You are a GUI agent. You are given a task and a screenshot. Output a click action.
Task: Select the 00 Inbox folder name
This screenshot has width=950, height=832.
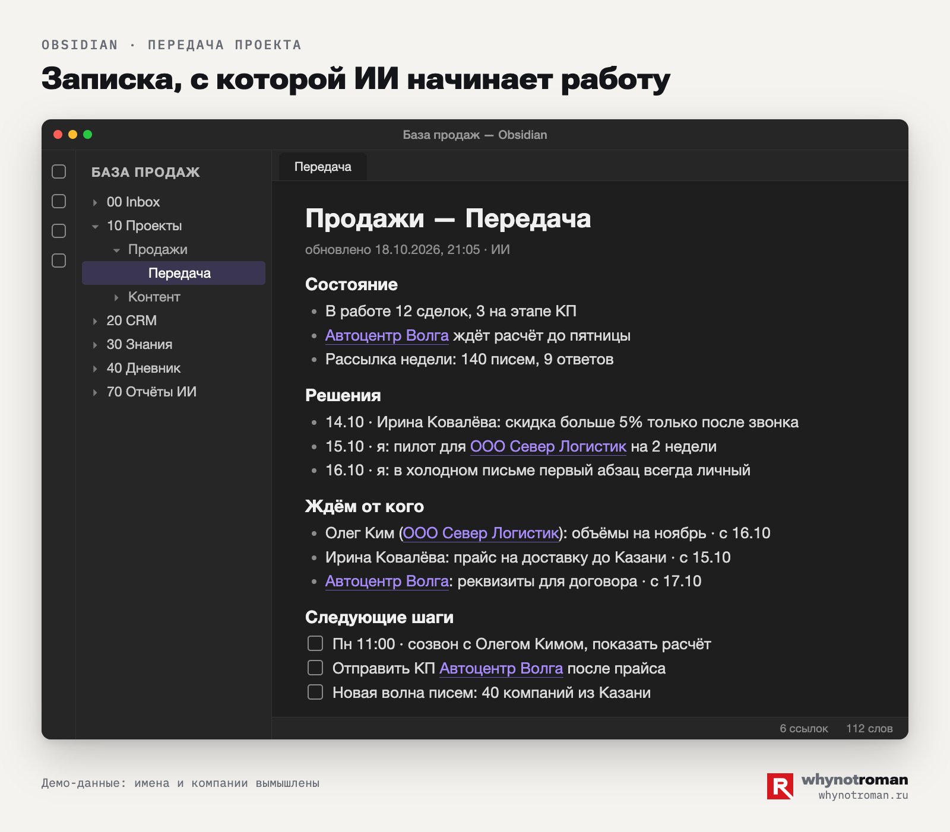(x=133, y=202)
